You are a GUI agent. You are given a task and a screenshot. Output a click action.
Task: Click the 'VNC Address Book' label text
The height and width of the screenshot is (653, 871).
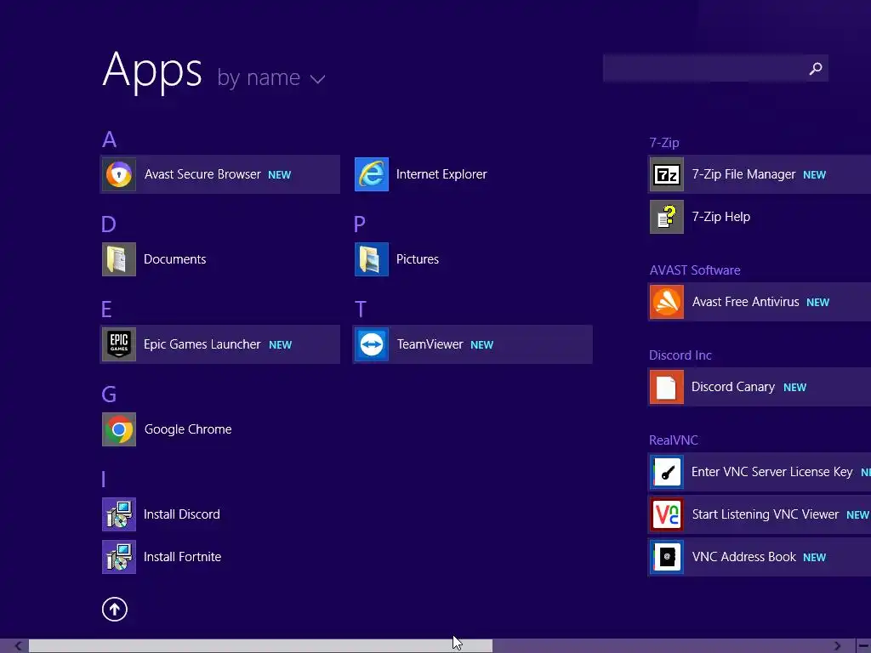tap(743, 557)
